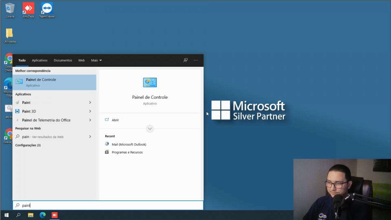Image resolution: width=391 pixels, height=220 pixels.
Task: Click the Configurações (3) section heading
Action: 28,145
